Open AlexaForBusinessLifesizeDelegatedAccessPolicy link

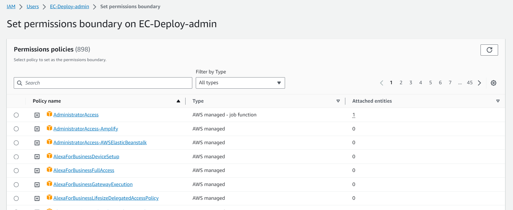[x=106, y=198]
